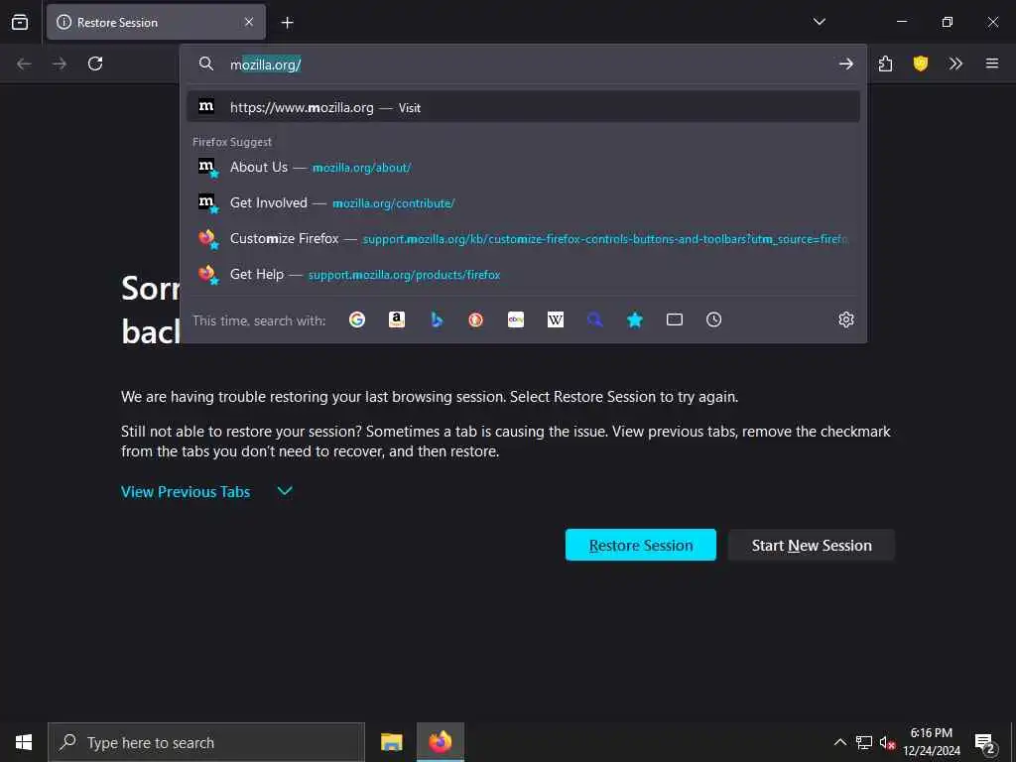Screen dimensions: 1016x762
Task: Open the yellow shield extension icon
Action: pos(920,63)
